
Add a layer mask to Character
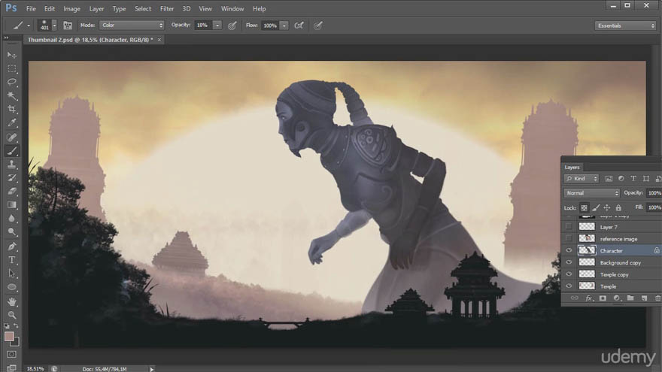pyautogui.click(x=603, y=298)
